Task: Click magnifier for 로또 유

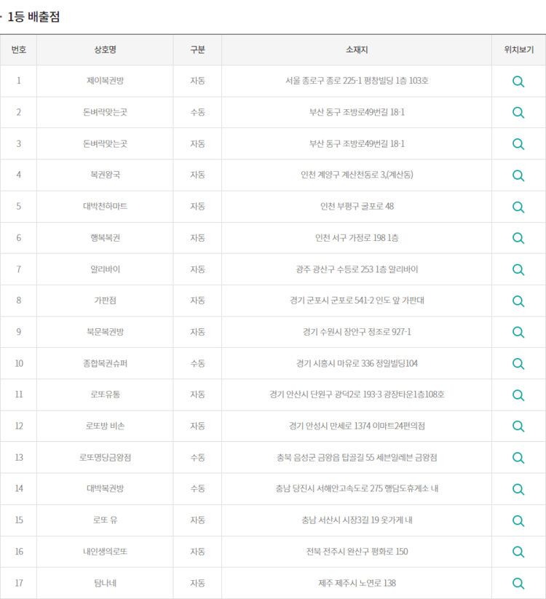Action: (x=518, y=520)
